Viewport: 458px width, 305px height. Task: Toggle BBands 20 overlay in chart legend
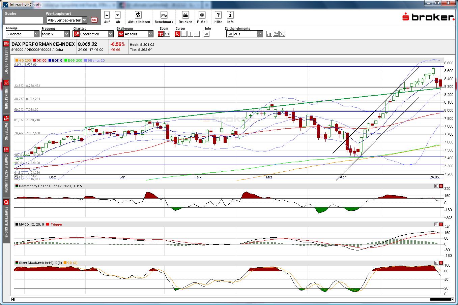pos(94,60)
